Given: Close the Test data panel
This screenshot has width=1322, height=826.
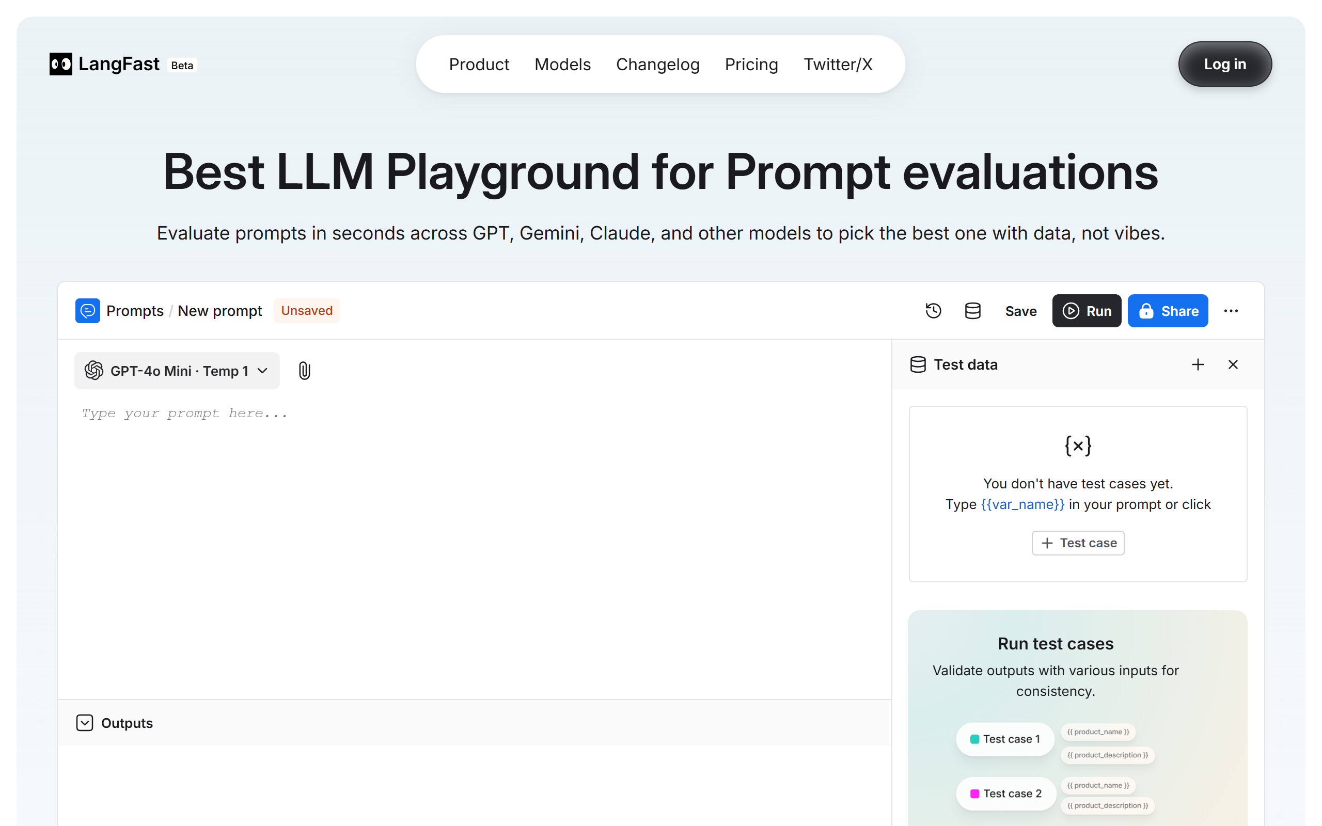Looking at the screenshot, I should click(1233, 364).
